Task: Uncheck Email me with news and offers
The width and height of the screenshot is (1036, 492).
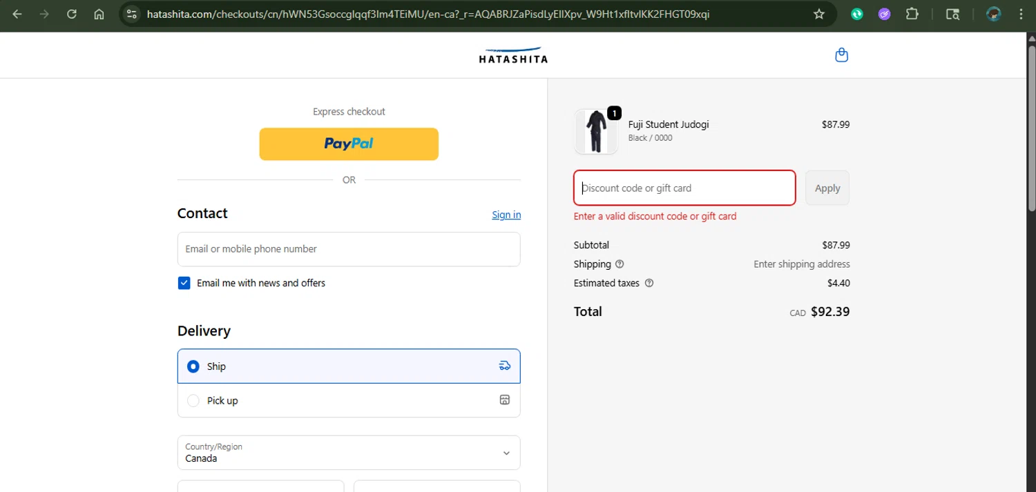Action: click(x=184, y=283)
